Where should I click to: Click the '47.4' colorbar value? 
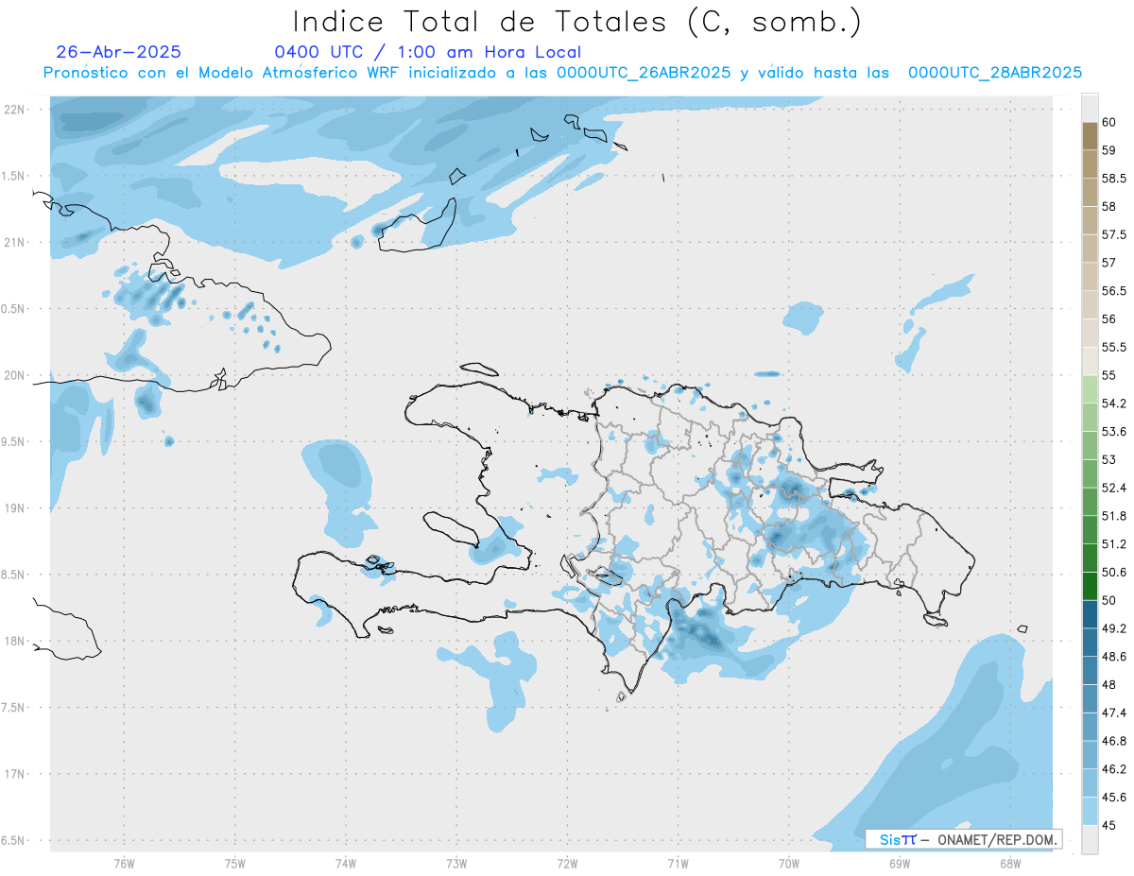(1114, 713)
